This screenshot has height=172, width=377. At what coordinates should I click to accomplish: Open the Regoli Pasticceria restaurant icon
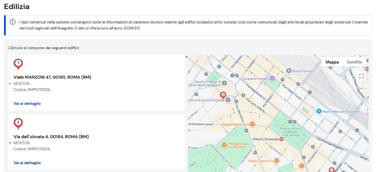252,124
